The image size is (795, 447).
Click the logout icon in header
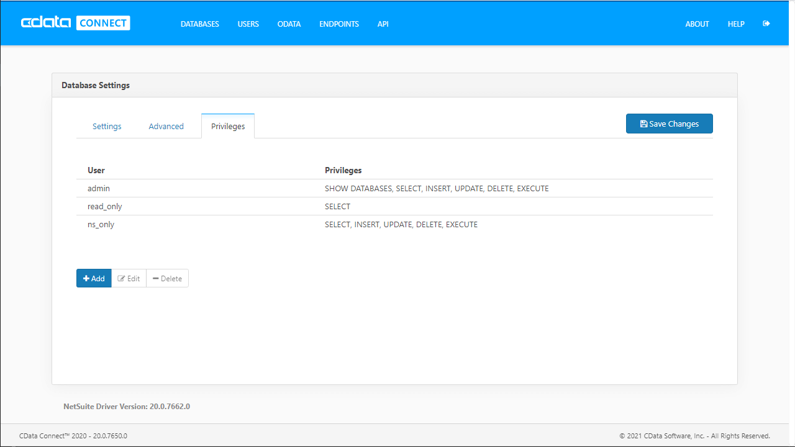pyautogui.click(x=766, y=24)
